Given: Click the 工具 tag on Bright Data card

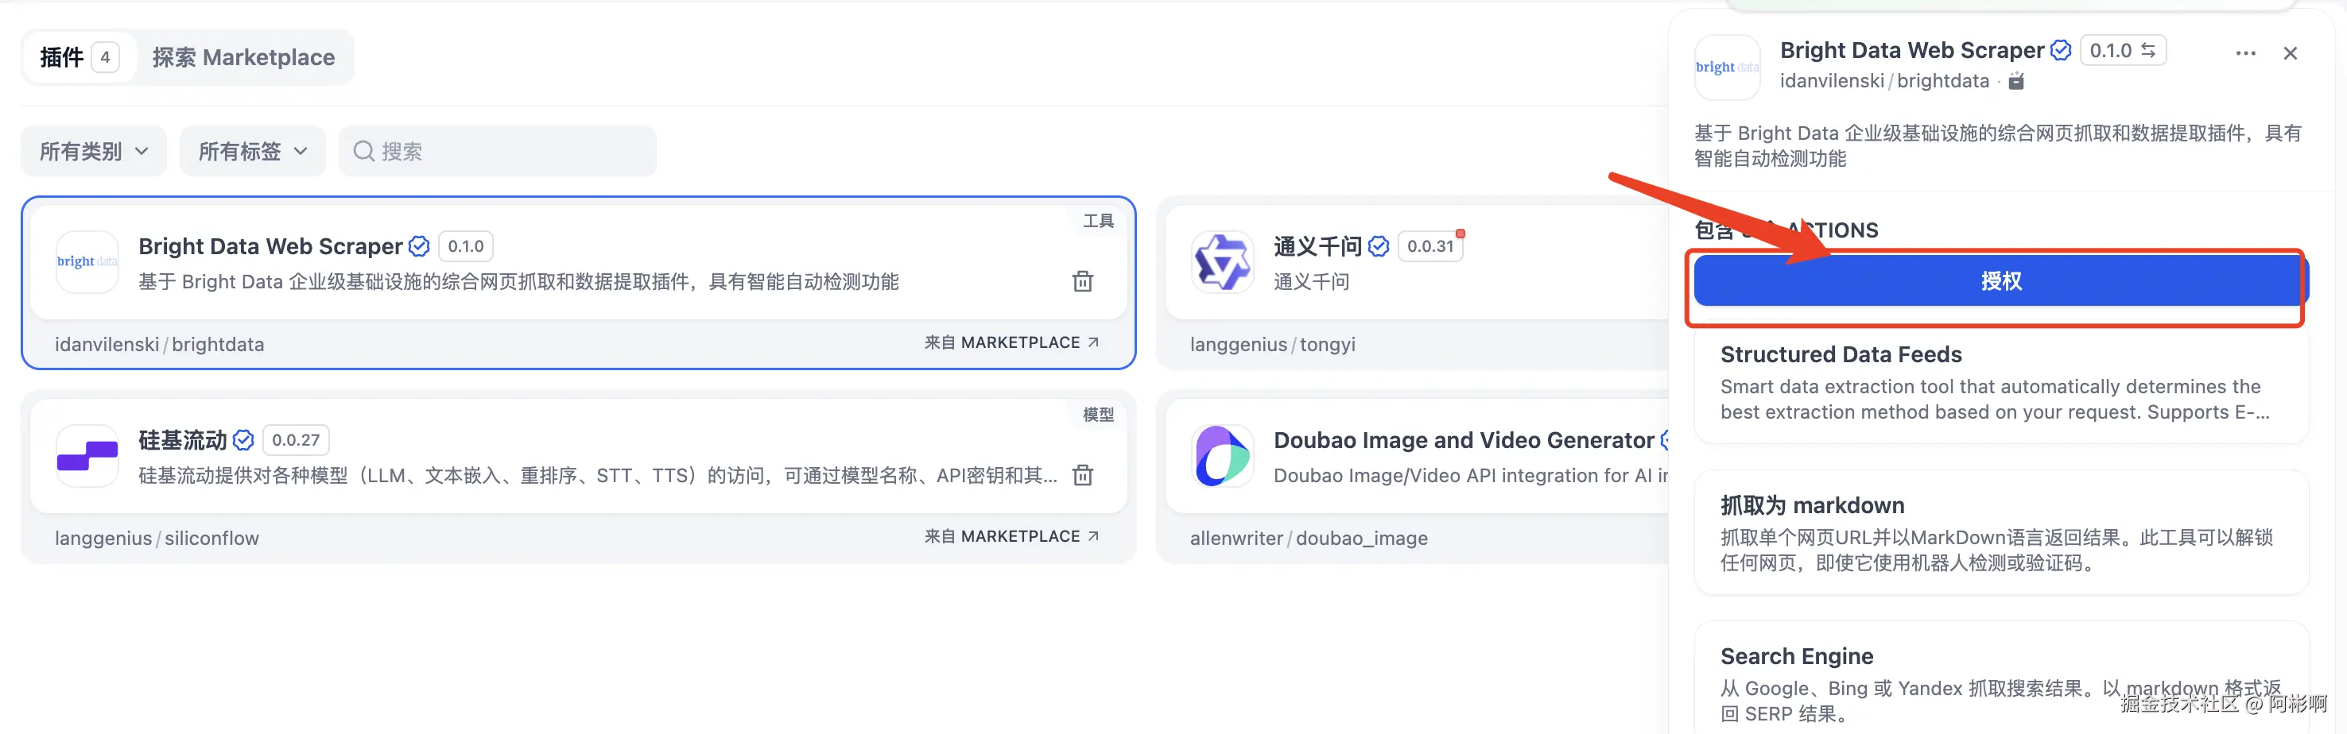Looking at the screenshot, I should click(x=1098, y=222).
